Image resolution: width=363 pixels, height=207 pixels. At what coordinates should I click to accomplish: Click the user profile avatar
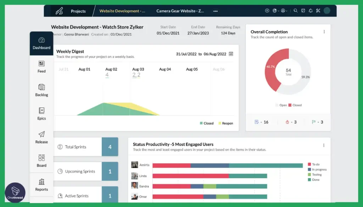[x=327, y=11]
